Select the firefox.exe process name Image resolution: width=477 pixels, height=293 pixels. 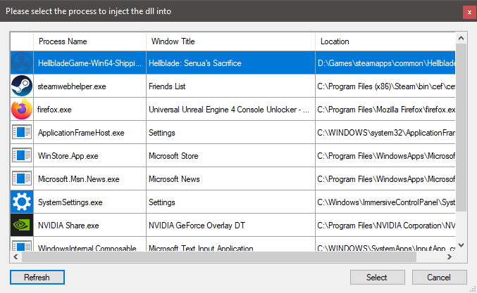[55, 110]
